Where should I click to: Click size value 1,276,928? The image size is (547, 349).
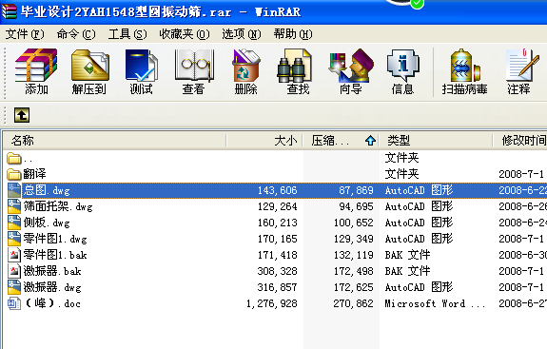click(x=272, y=303)
